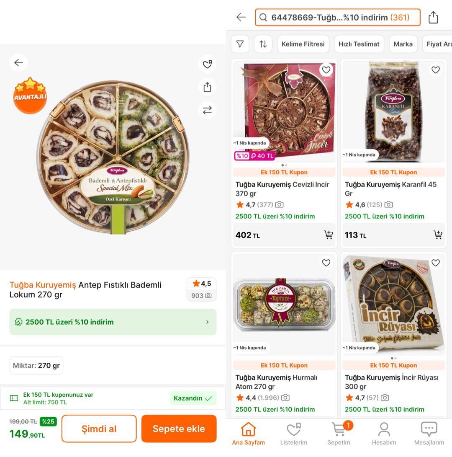Expand the 2500 TL üzeri %10 indirim banner
The width and height of the screenshot is (452, 457).
pos(113,322)
